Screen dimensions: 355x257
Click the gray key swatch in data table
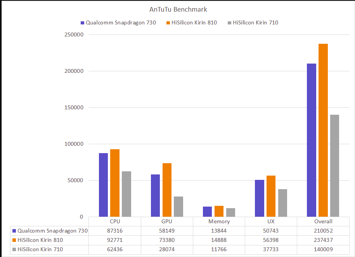14,249
